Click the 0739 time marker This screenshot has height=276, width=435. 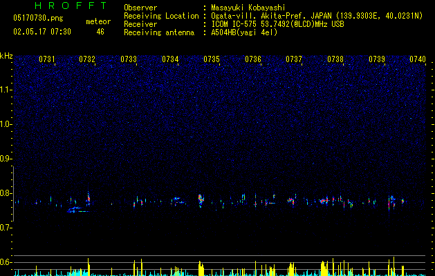click(377, 59)
